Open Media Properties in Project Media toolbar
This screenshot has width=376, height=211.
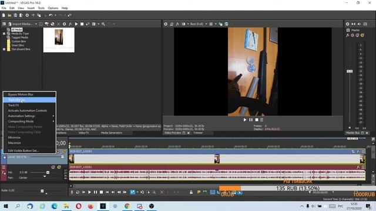tap(64, 24)
